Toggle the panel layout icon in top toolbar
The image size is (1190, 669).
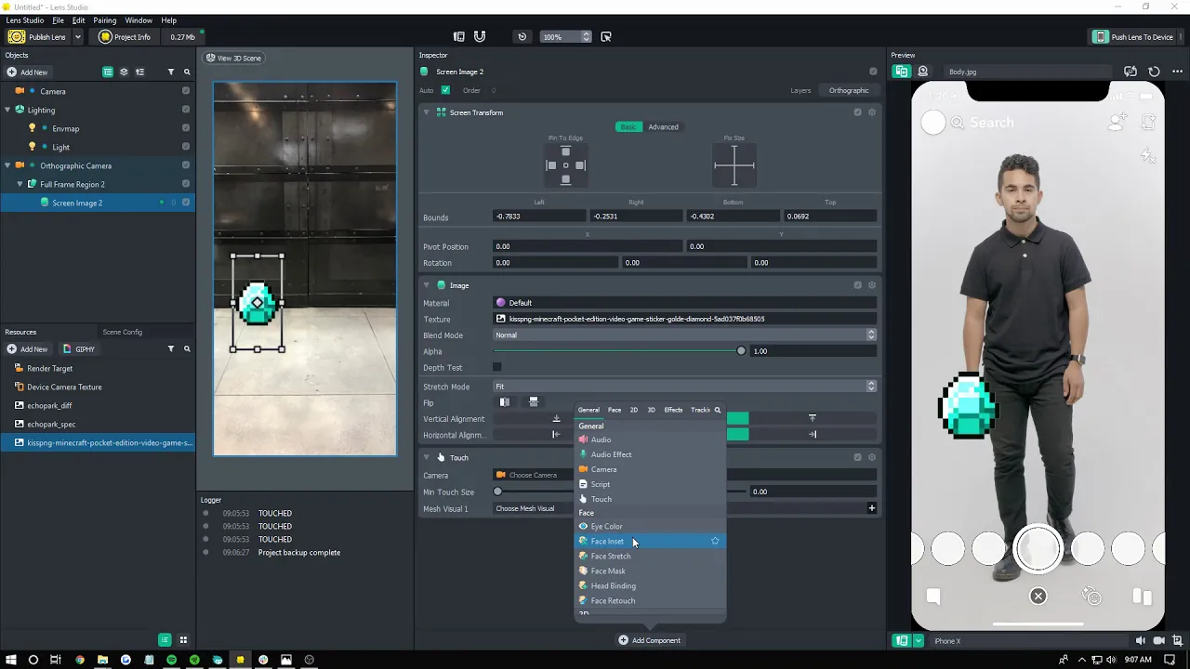(x=459, y=37)
